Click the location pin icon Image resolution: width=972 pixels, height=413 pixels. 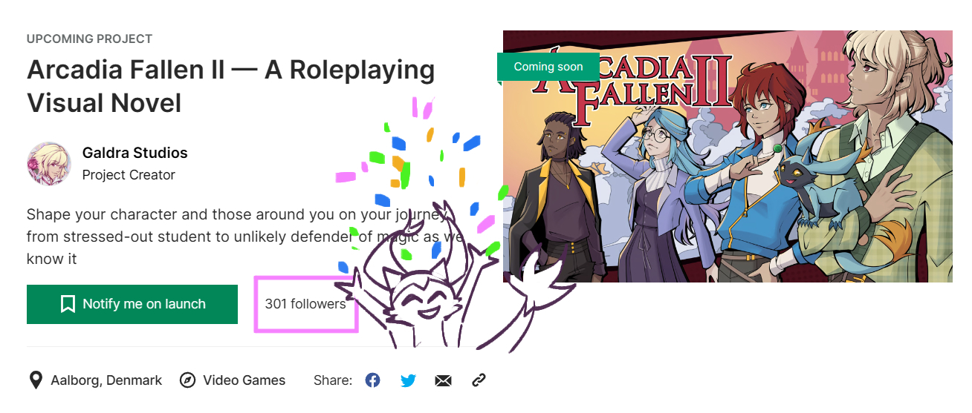[35, 380]
